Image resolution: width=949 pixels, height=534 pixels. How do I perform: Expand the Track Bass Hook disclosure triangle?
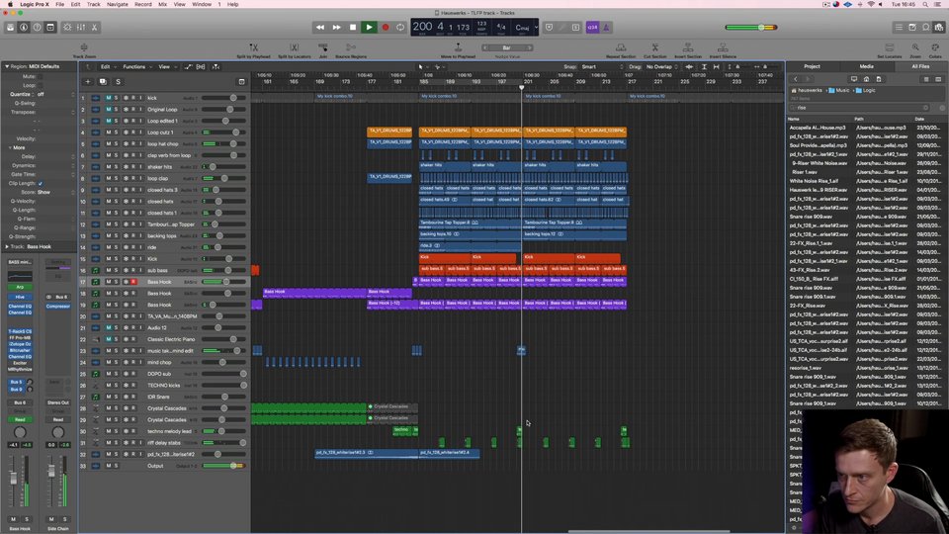(x=7, y=247)
